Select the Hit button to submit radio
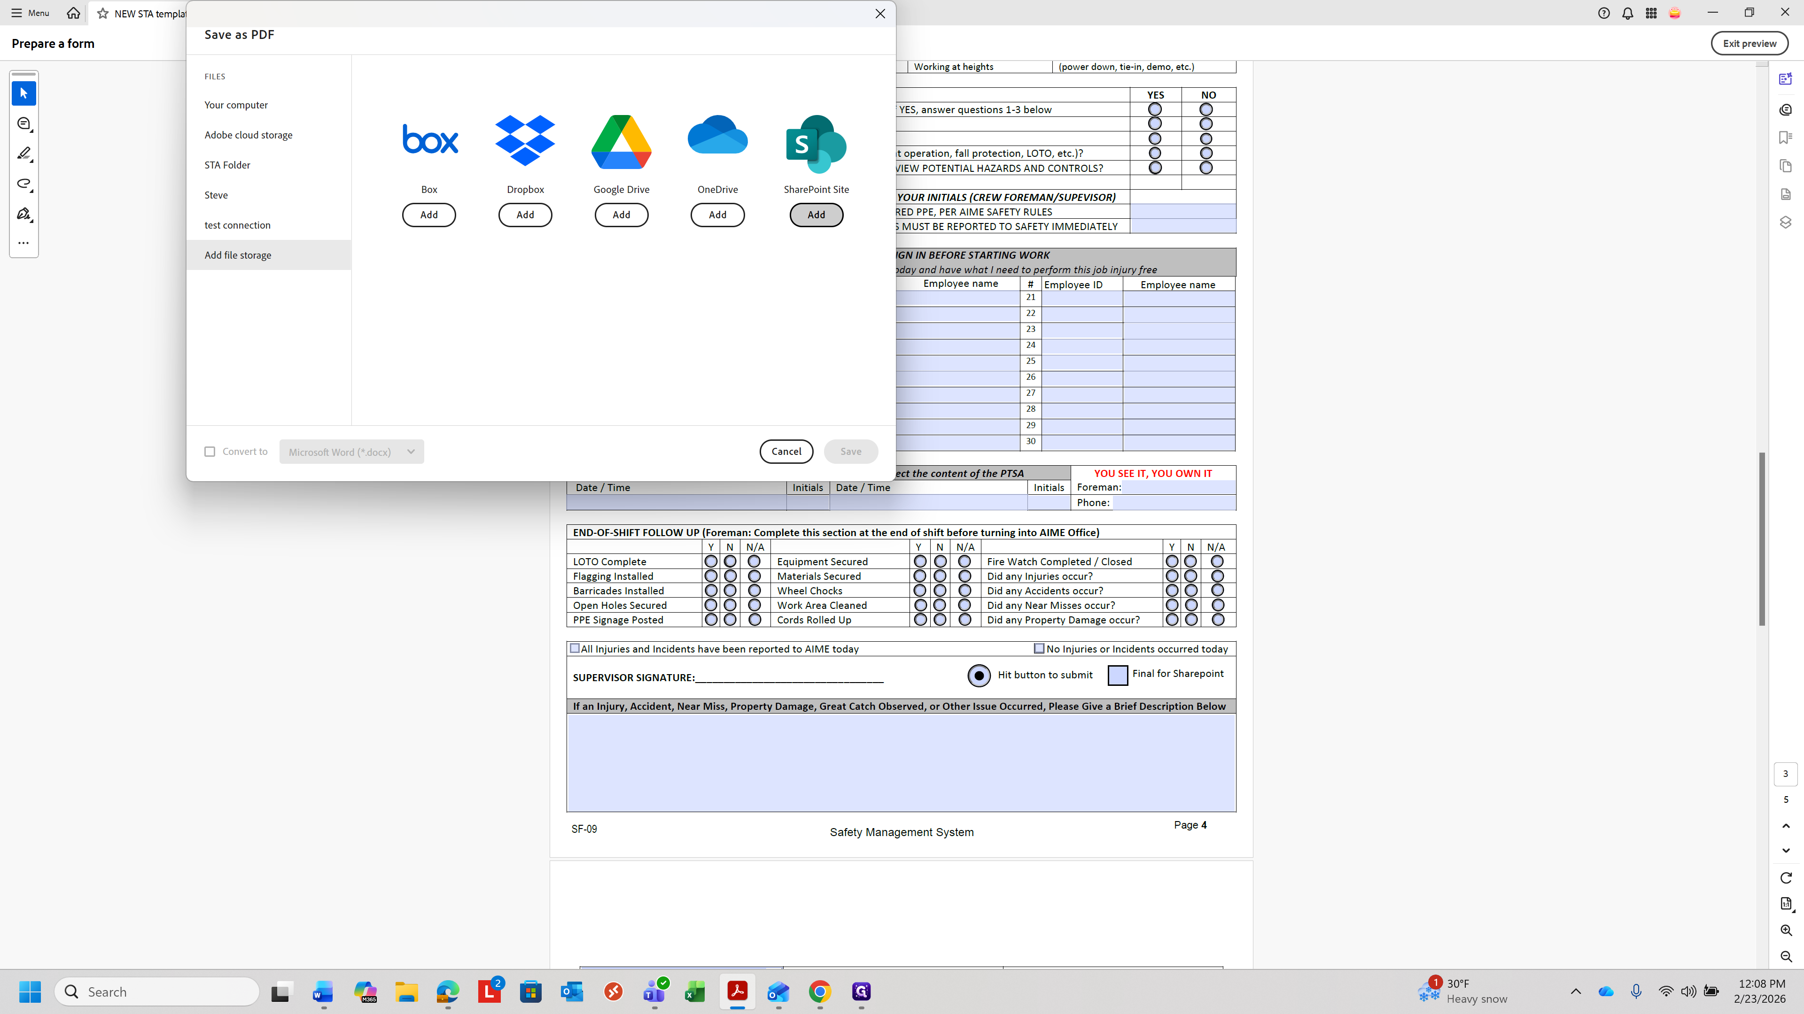The width and height of the screenshot is (1804, 1014). pyautogui.click(x=978, y=676)
